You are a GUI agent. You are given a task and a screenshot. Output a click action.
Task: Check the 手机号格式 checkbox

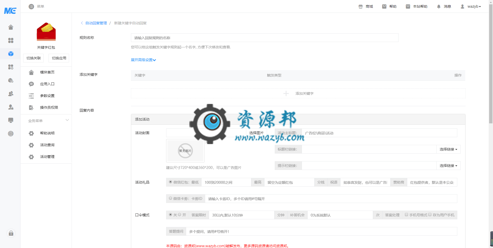click(406, 215)
